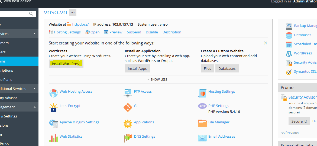Open the httpdocs folder icon
The height and width of the screenshot is (146, 317).
69,24
